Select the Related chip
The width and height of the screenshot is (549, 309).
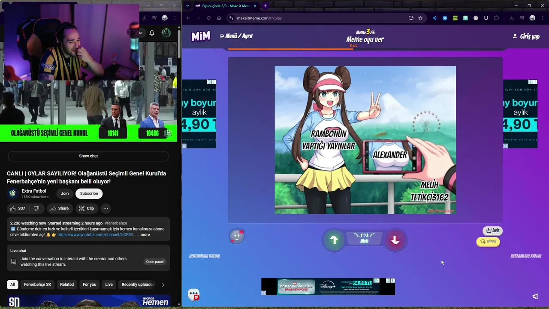point(67,285)
